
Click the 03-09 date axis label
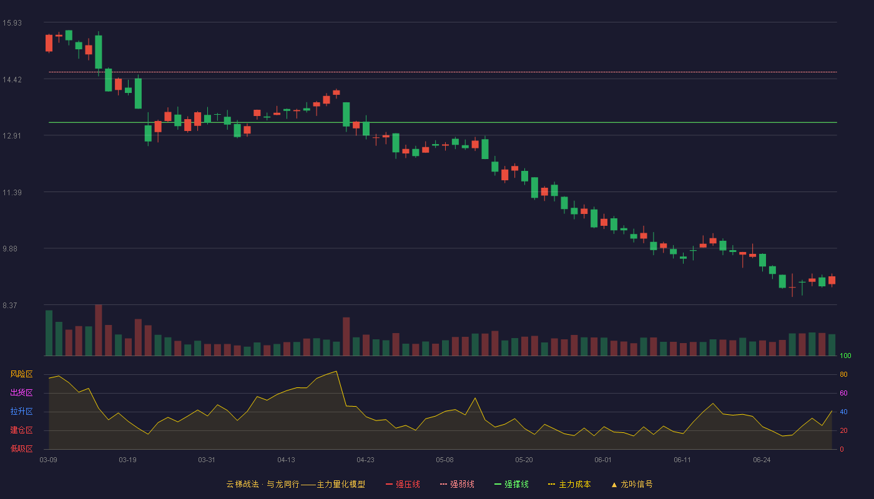pyautogui.click(x=48, y=460)
